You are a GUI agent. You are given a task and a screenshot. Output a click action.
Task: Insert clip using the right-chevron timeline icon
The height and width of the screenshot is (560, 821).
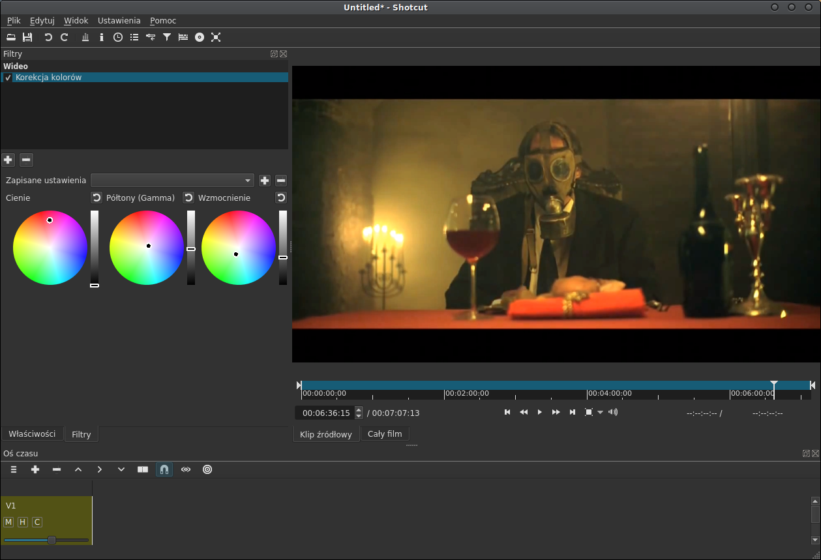[100, 469]
